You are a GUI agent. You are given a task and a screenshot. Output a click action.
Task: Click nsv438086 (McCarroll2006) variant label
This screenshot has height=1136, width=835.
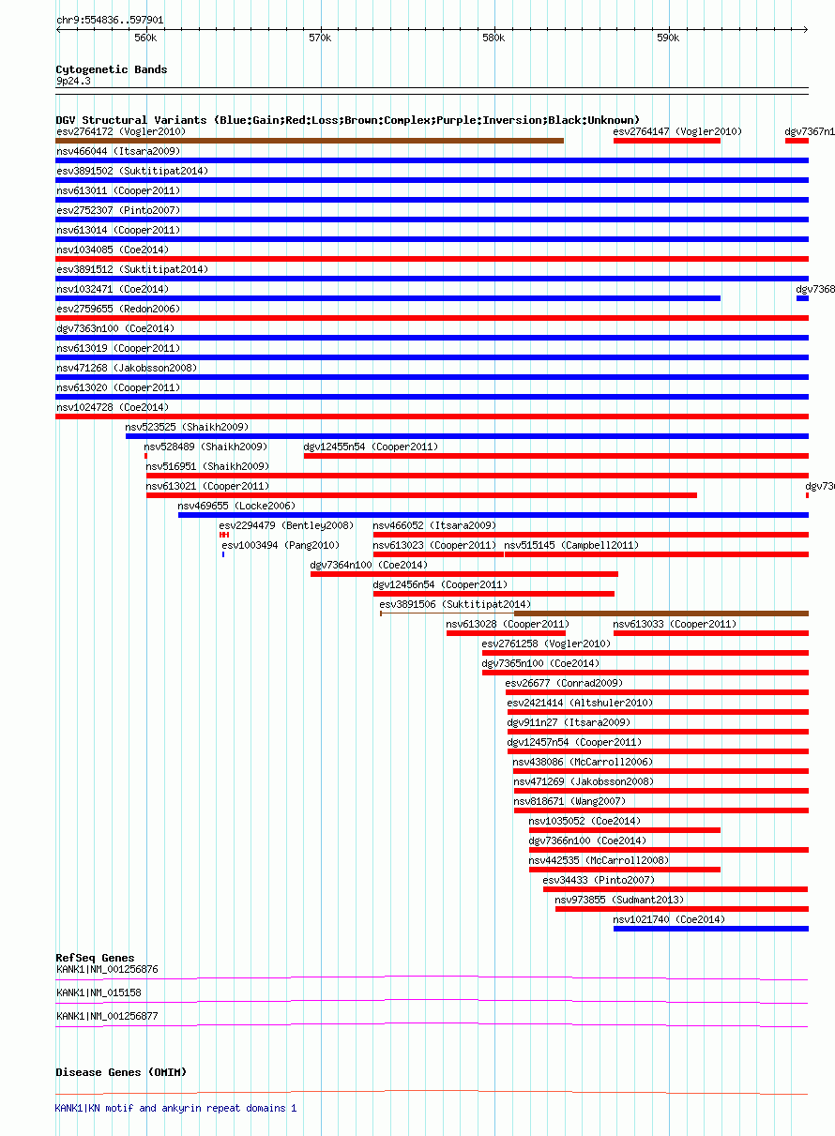tap(583, 762)
